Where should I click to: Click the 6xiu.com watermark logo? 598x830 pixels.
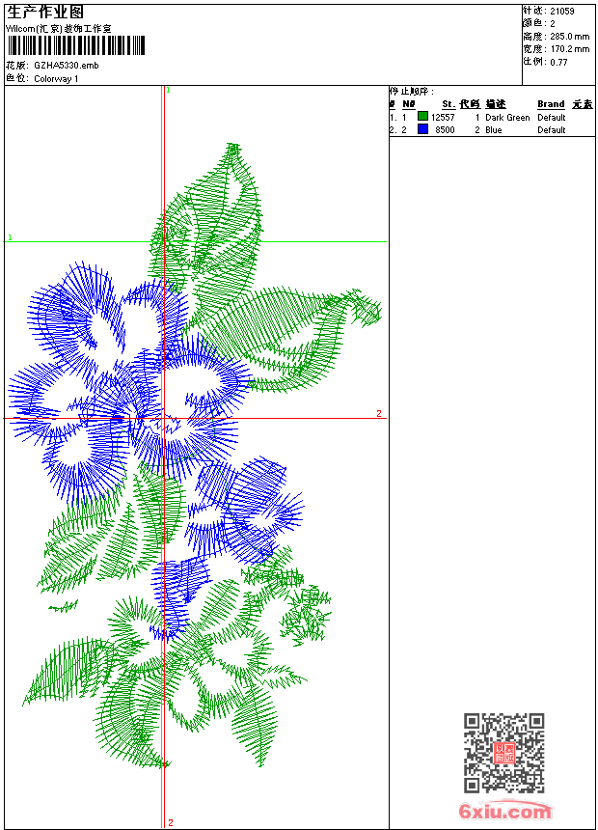(505, 812)
